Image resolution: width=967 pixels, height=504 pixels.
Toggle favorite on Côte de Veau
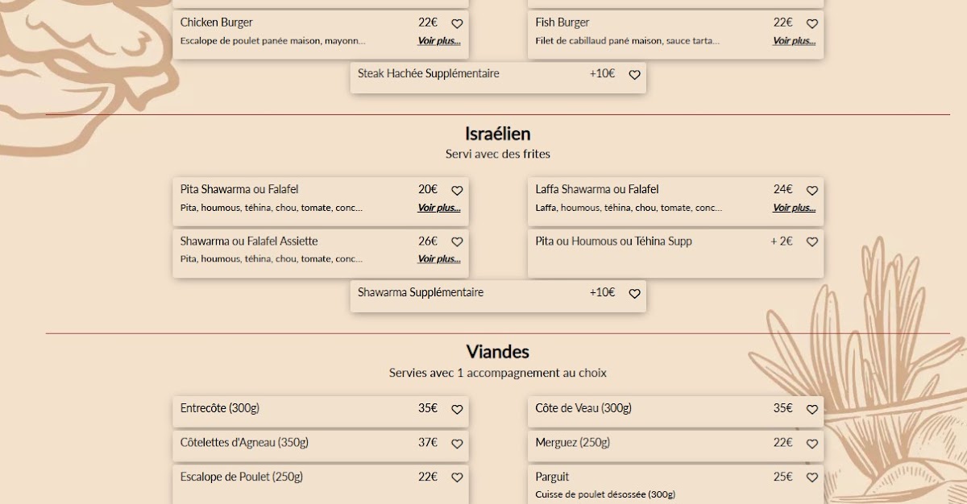(x=812, y=410)
